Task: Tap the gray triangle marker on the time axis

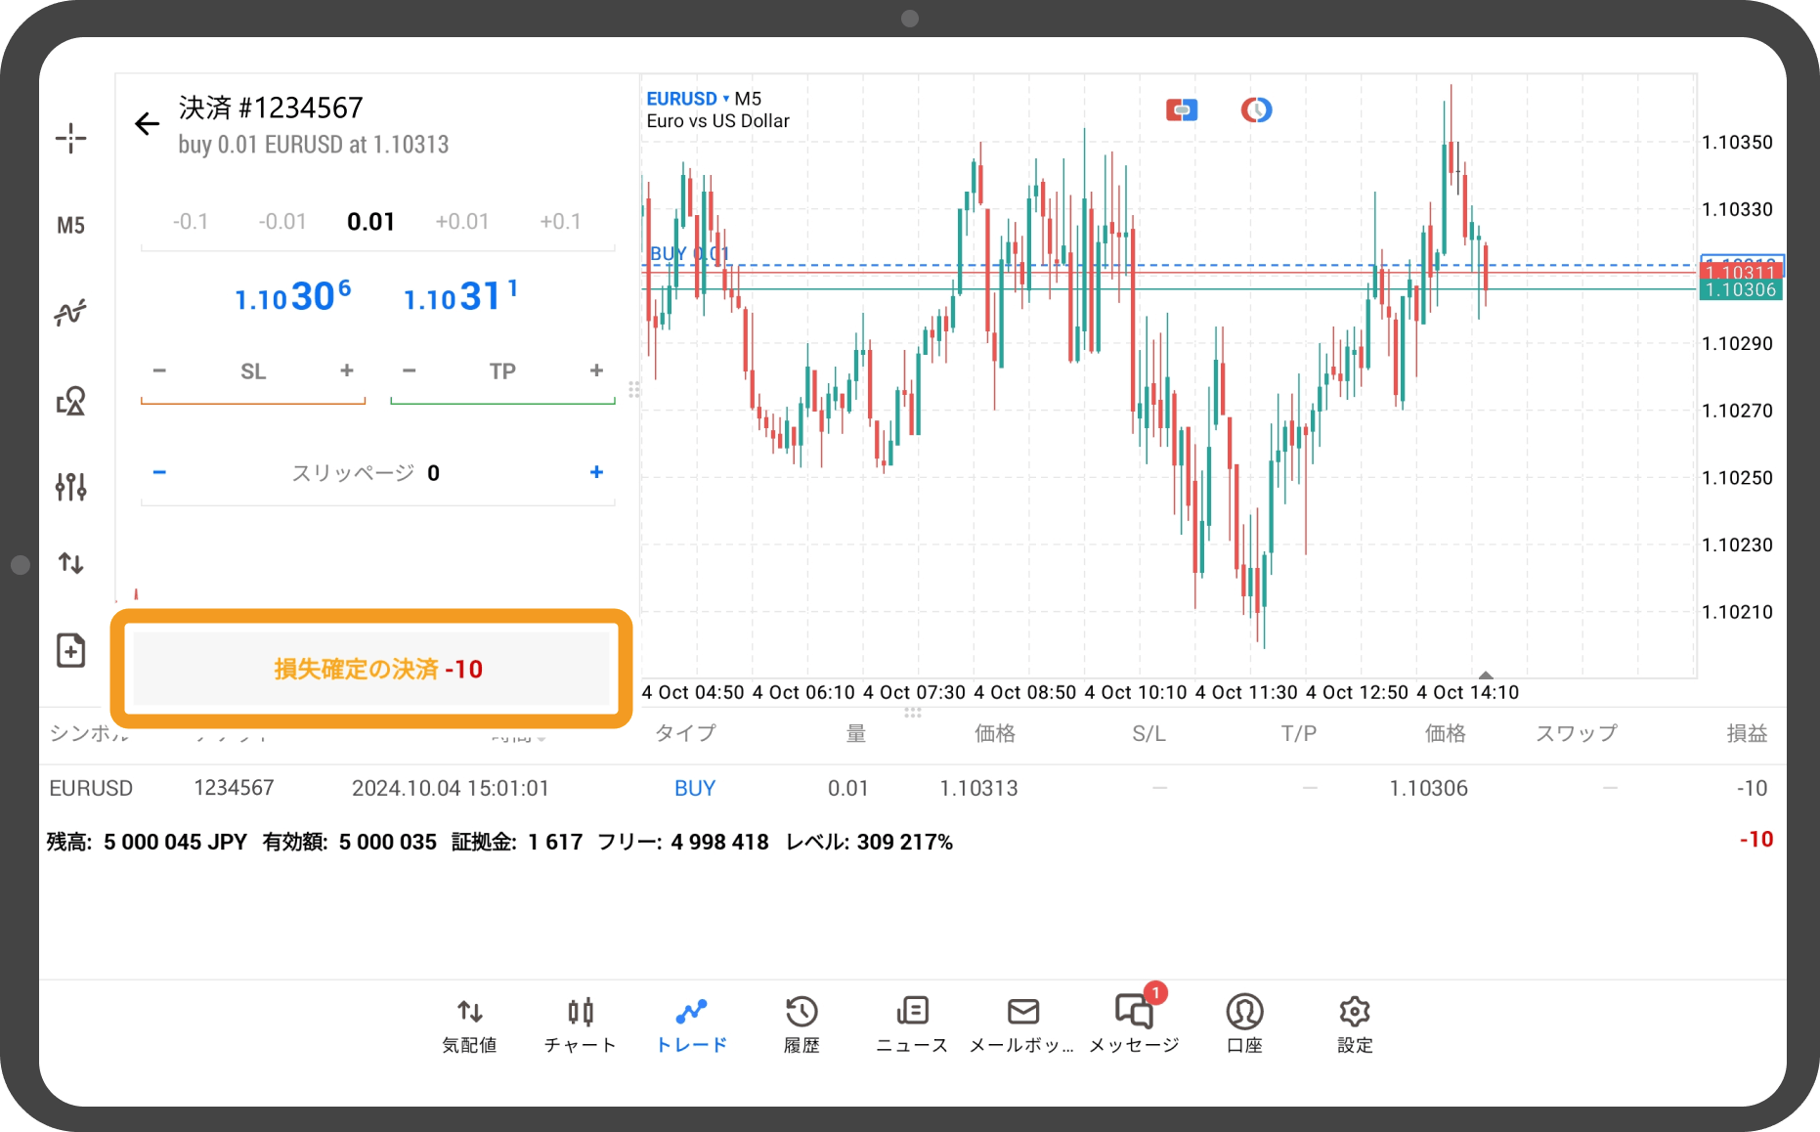Action: 1486,675
